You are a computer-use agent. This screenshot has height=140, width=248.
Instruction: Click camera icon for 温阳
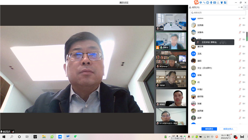coord(244,61)
